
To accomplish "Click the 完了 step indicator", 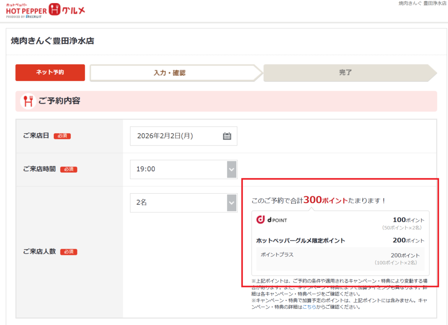I will (346, 73).
